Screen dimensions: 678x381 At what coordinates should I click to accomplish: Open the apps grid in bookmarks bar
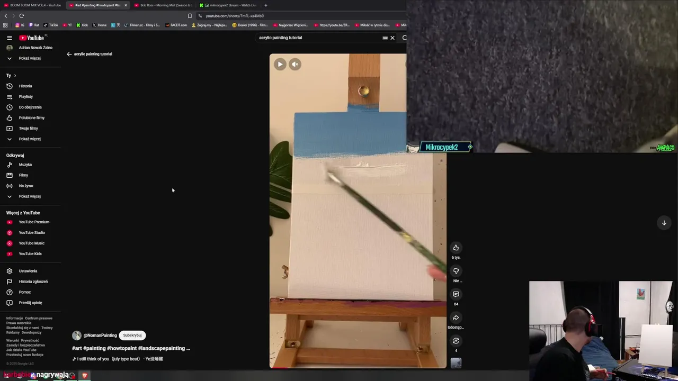tap(5, 25)
